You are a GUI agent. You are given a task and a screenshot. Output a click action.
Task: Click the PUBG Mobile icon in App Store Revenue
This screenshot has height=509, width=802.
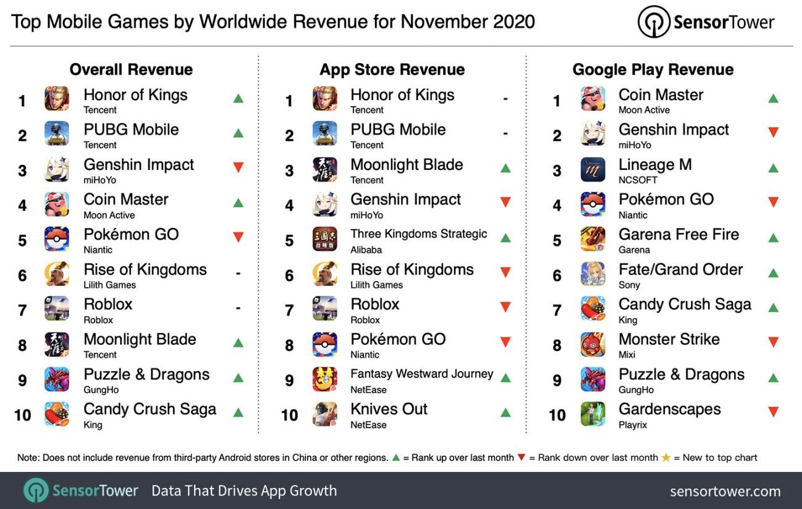click(x=324, y=133)
